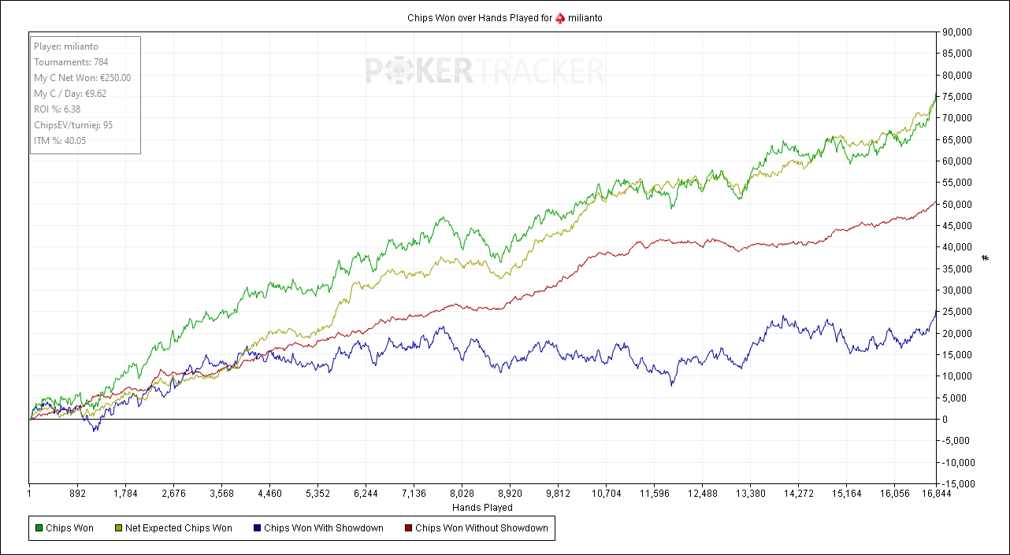Click the 65,000 y-axis label

point(958,140)
